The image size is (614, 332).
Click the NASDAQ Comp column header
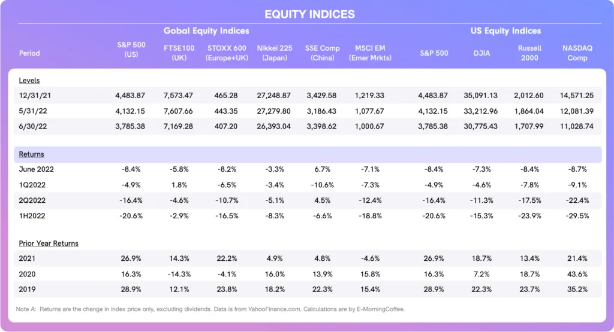(577, 53)
